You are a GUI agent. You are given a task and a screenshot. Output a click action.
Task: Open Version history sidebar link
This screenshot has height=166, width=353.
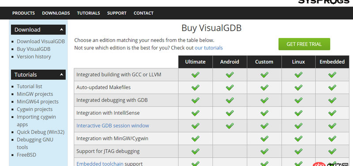(34, 57)
